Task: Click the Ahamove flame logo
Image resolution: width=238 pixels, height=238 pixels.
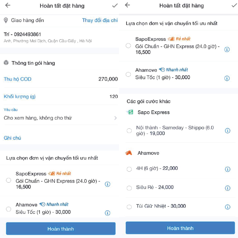Action: coord(129,153)
